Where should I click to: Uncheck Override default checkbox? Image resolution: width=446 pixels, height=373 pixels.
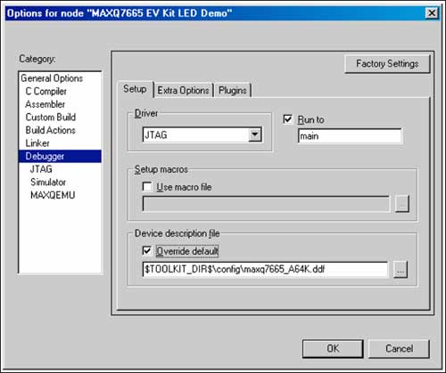tap(147, 251)
